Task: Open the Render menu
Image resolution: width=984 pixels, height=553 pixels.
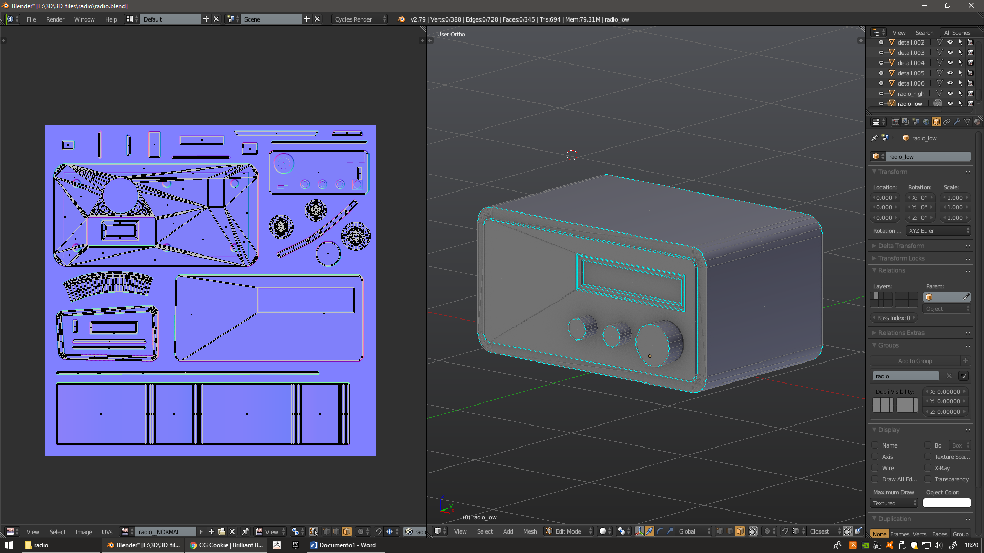Action: (55, 19)
